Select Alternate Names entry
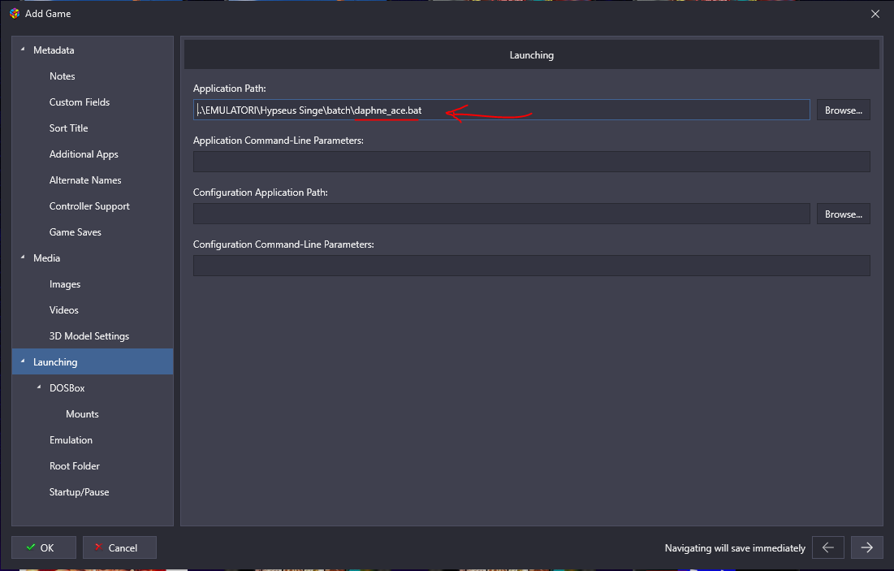Screen dimensions: 894x571 pos(85,180)
